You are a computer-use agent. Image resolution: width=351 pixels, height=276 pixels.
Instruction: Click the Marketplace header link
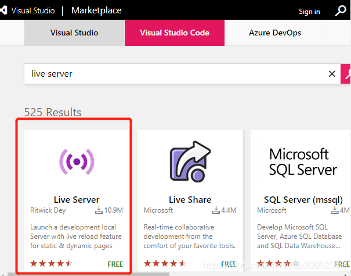pos(96,10)
